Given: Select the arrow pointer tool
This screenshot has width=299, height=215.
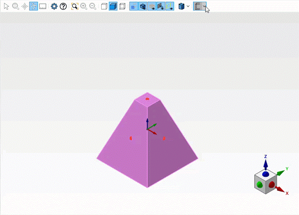Looking at the screenshot, I should coord(6,6).
